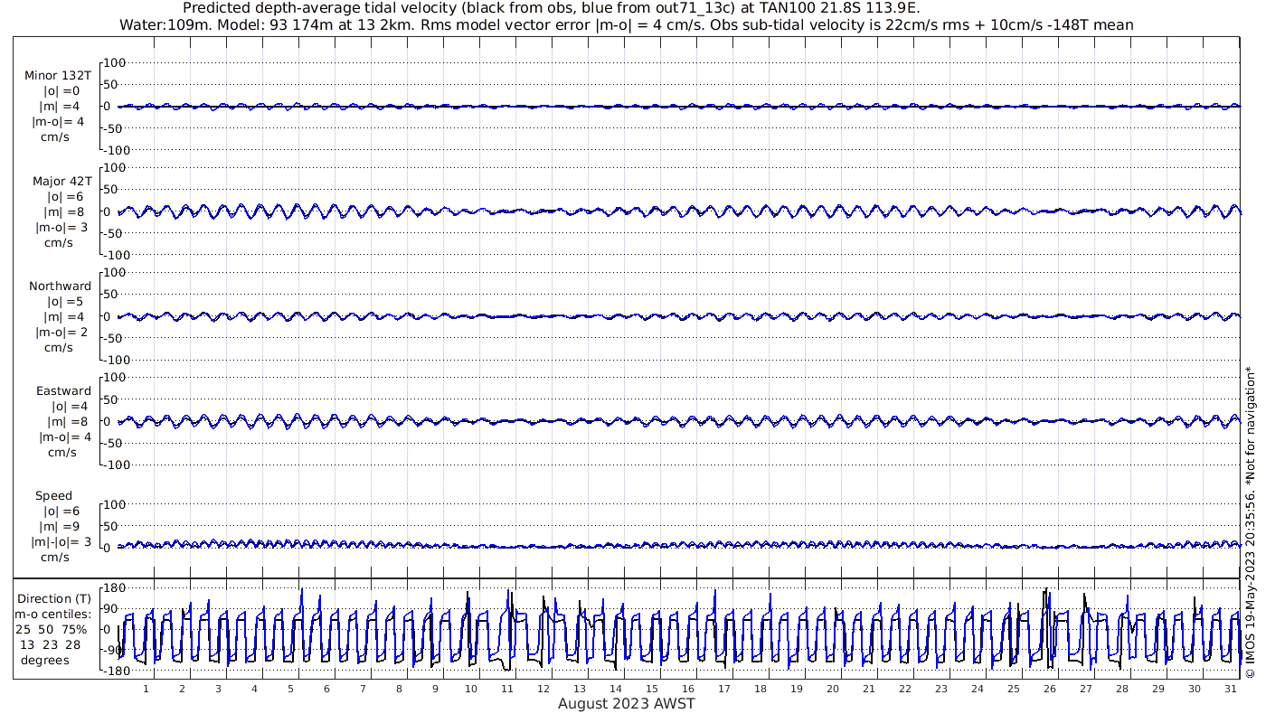Click '|m|-|o|= 3' under Speed
This screenshot has width=1266, height=723.
click(x=61, y=541)
